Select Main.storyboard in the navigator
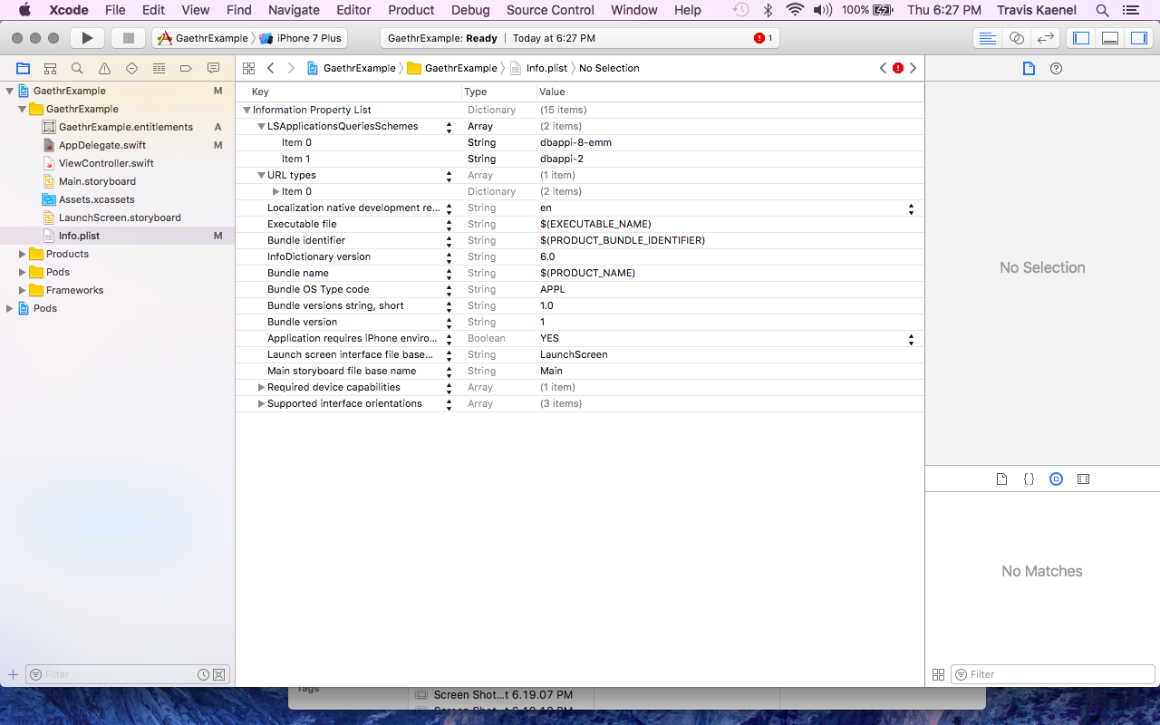The height and width of the screenshot is (725, 1160). coord(97,181)
